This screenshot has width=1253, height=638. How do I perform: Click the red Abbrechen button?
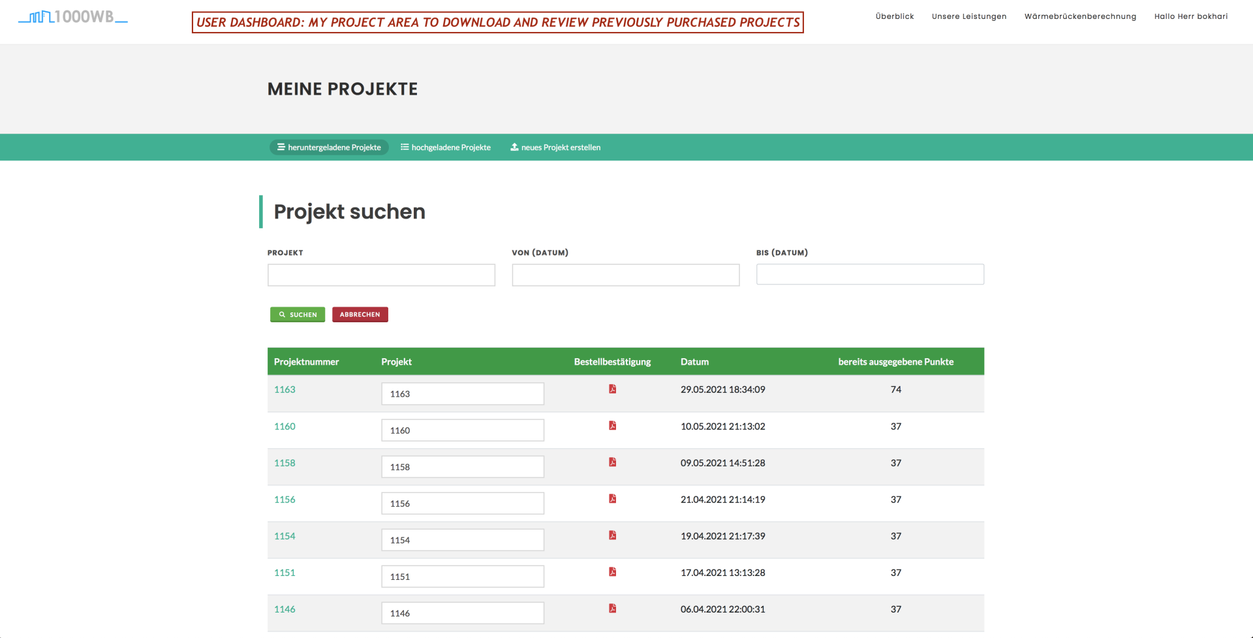pyautogui.click(x=360, y=314)
